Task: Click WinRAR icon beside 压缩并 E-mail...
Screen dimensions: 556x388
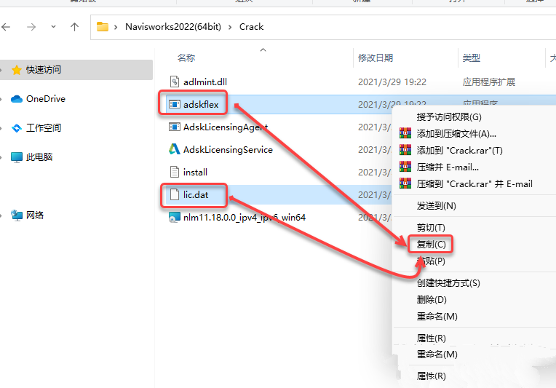Action: click(405, 166)
